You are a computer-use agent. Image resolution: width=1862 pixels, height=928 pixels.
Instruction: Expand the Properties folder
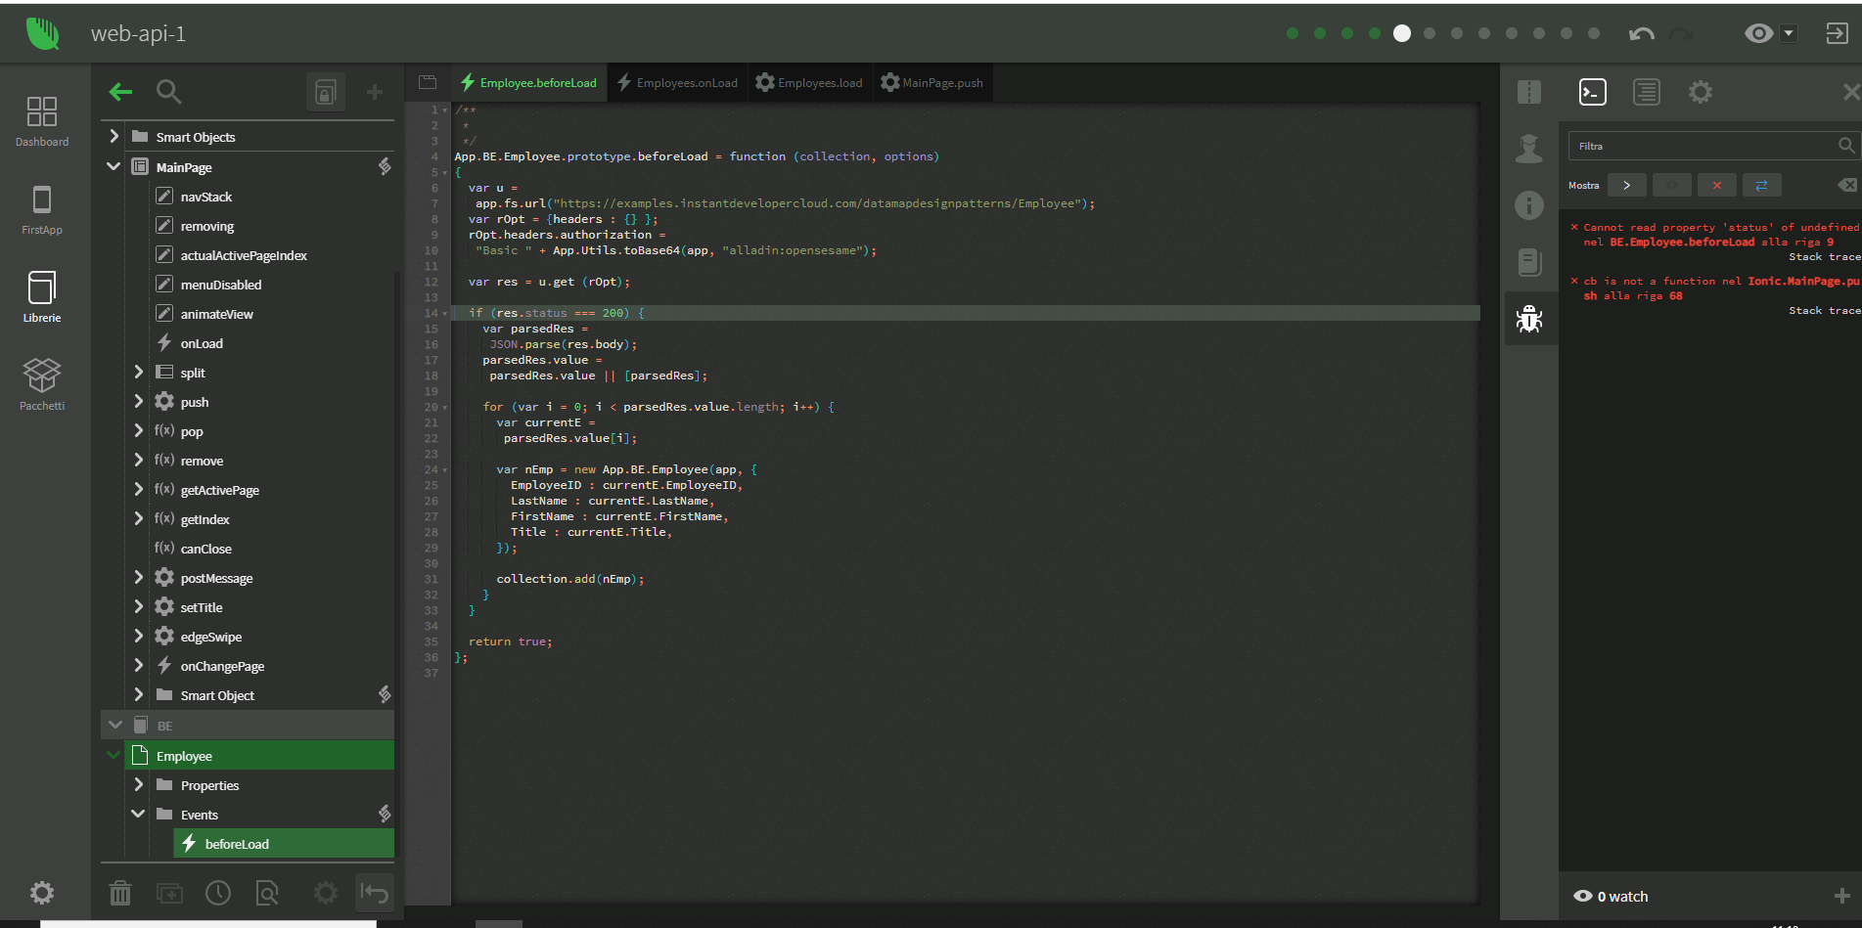(138, 784)
